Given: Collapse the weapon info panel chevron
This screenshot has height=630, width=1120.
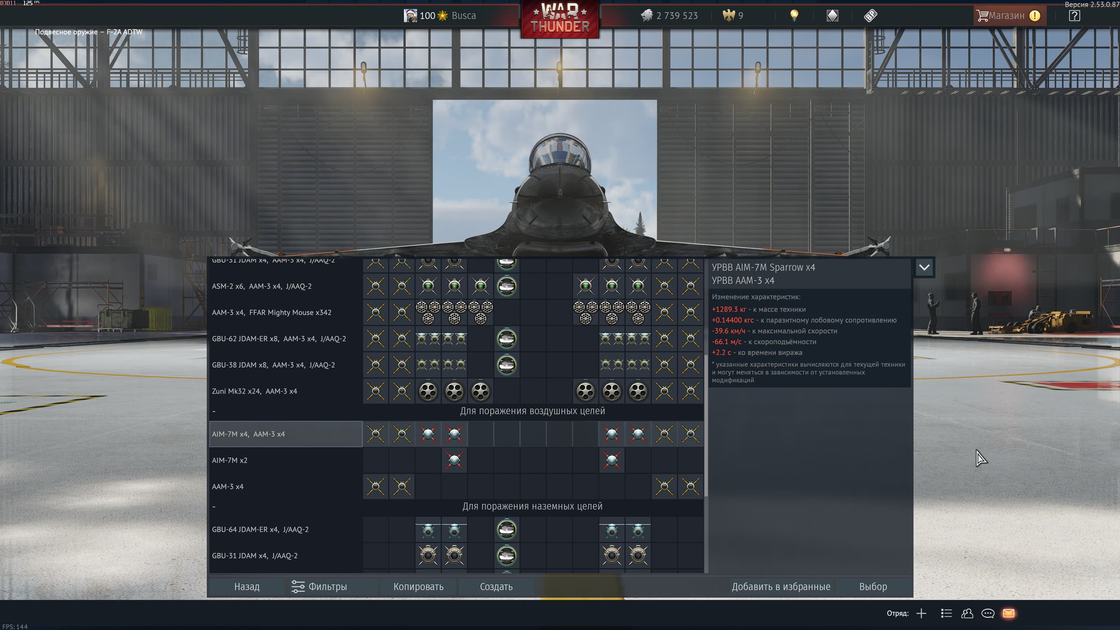Looking at the screenshot, I should coord(924,268).
